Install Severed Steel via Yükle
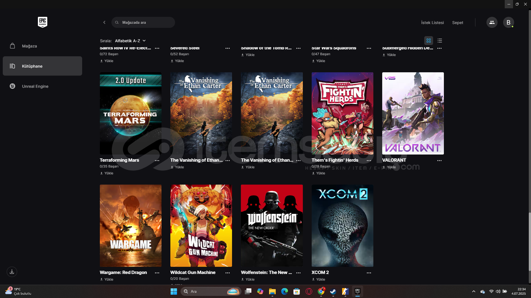 177,61
